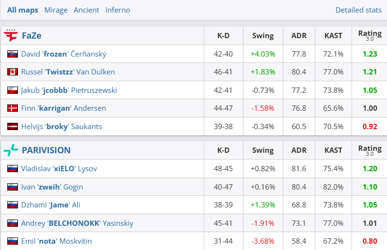Click the Danish flag beside karrigan
387x250 pixels.
click(x=13, y=108)
